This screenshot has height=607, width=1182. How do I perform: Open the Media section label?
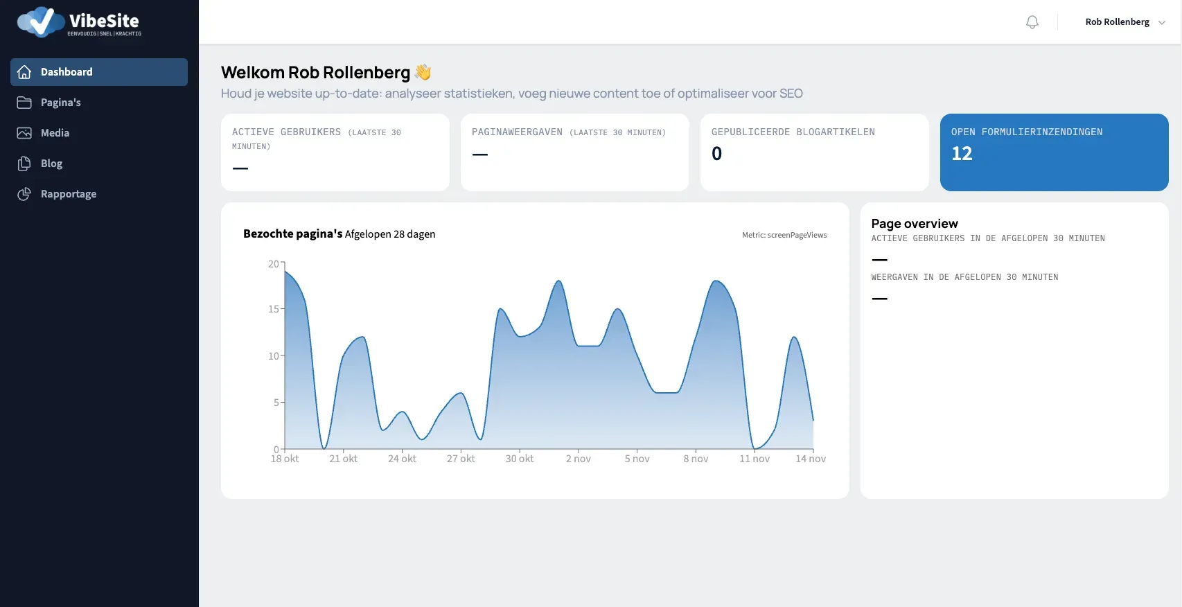55,133
